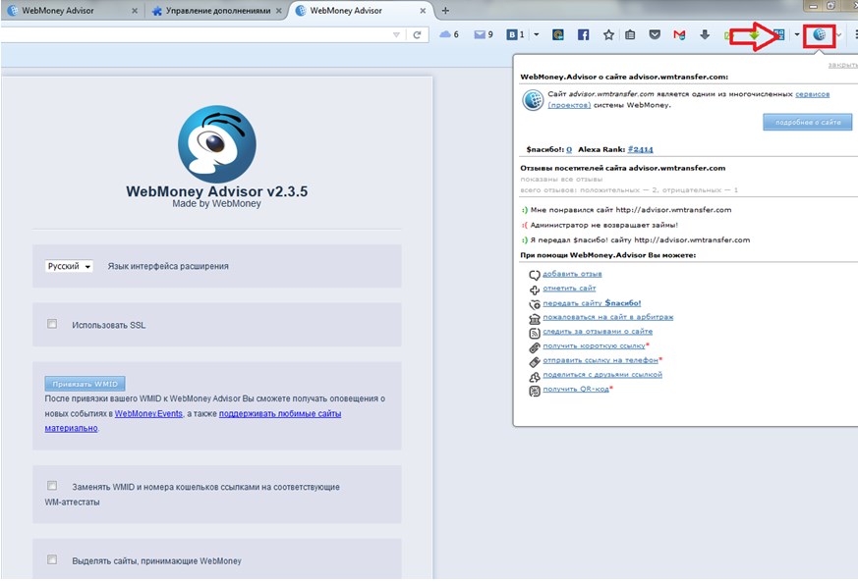Open a new browser tab

(x=445, y=10)
